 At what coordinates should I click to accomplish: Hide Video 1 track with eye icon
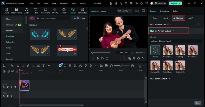click(x=15, y=87)
